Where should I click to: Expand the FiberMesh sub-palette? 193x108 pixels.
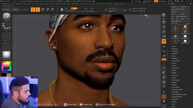pyautogui.click(x=175, y=58)
